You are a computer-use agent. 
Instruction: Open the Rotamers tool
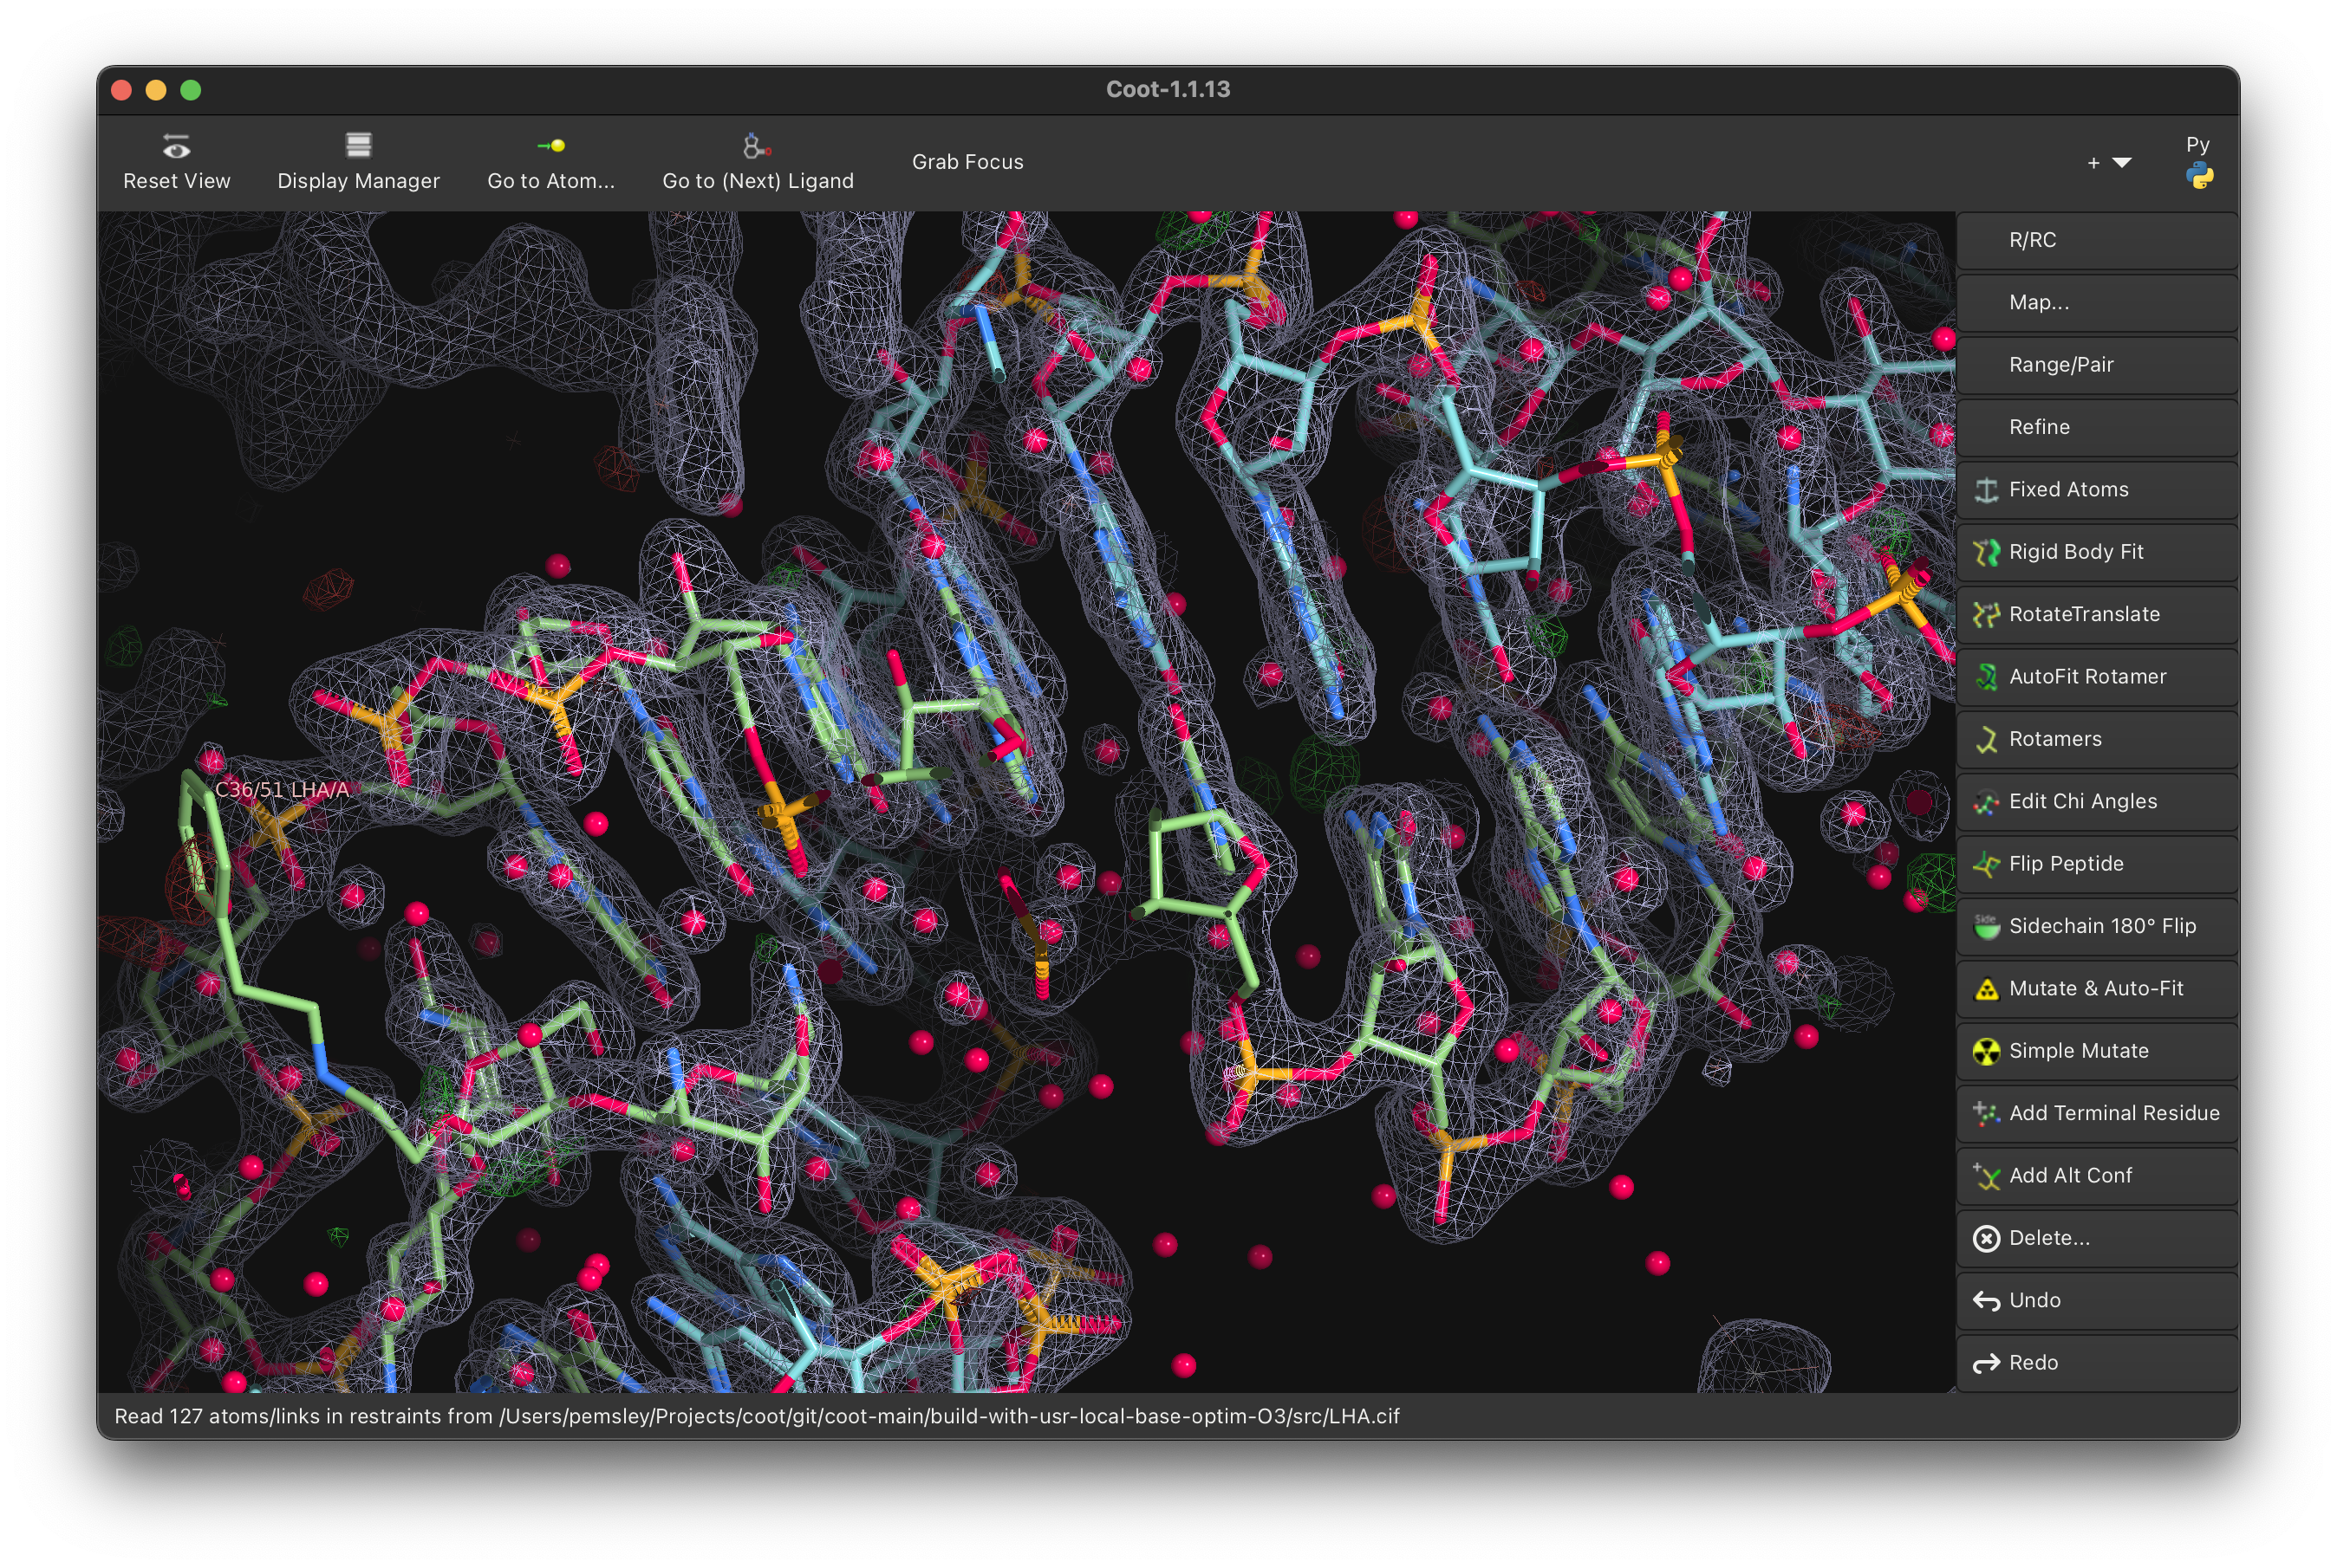2055,739
